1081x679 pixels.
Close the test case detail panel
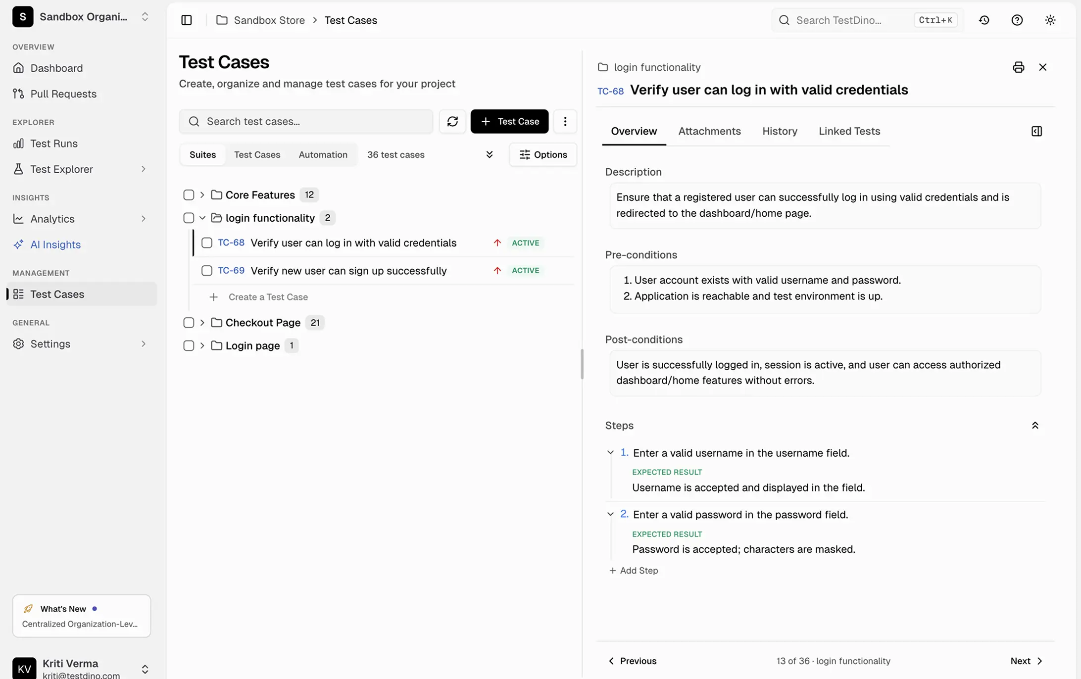click(x=1042, y=67)
